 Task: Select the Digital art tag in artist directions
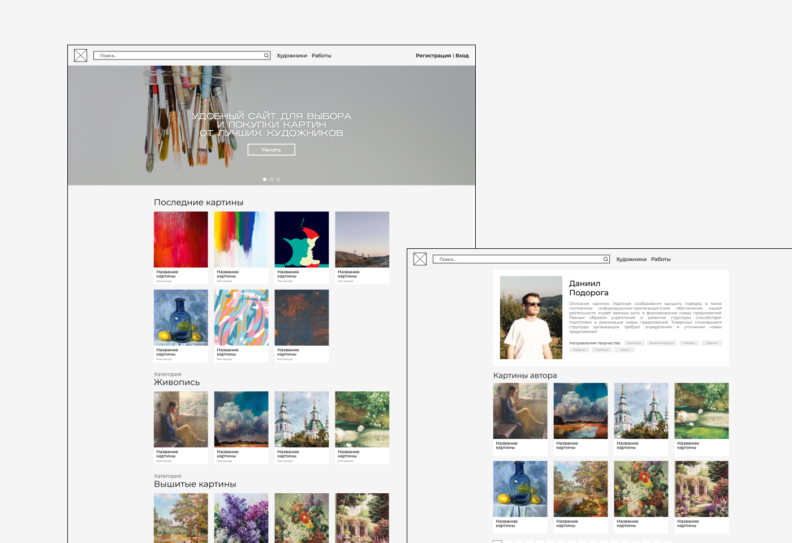pos(579,350)
